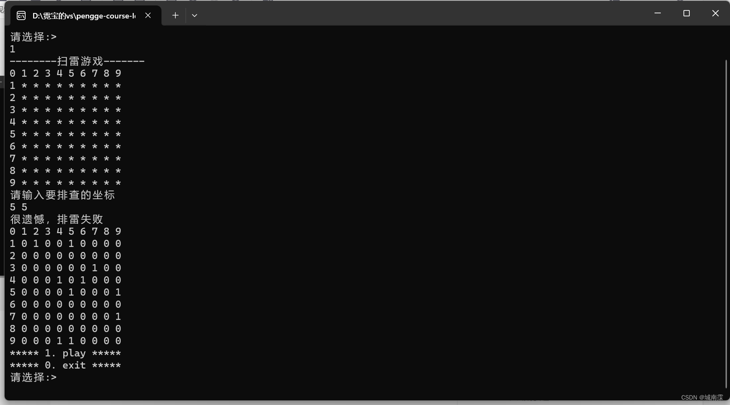Viewport: 730px width, 405px height.
Task: Click the '***** 1. play *****' menu line
Action: (x=65, y=353)
